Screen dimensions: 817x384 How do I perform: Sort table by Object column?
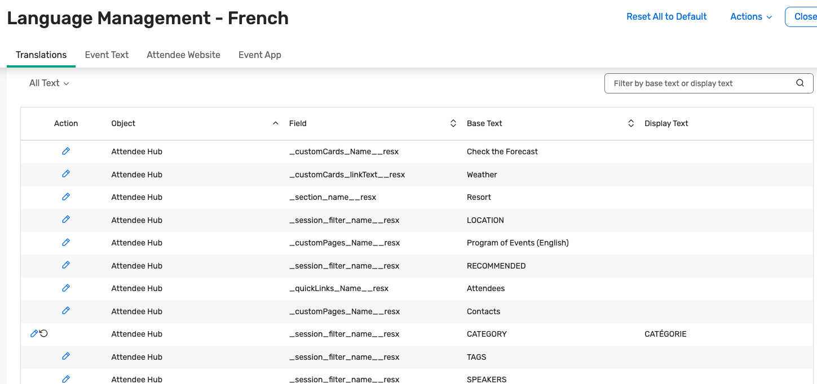(x=275, y=123)
